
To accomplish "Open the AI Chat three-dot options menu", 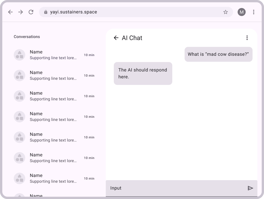I will tap(247, 37).
